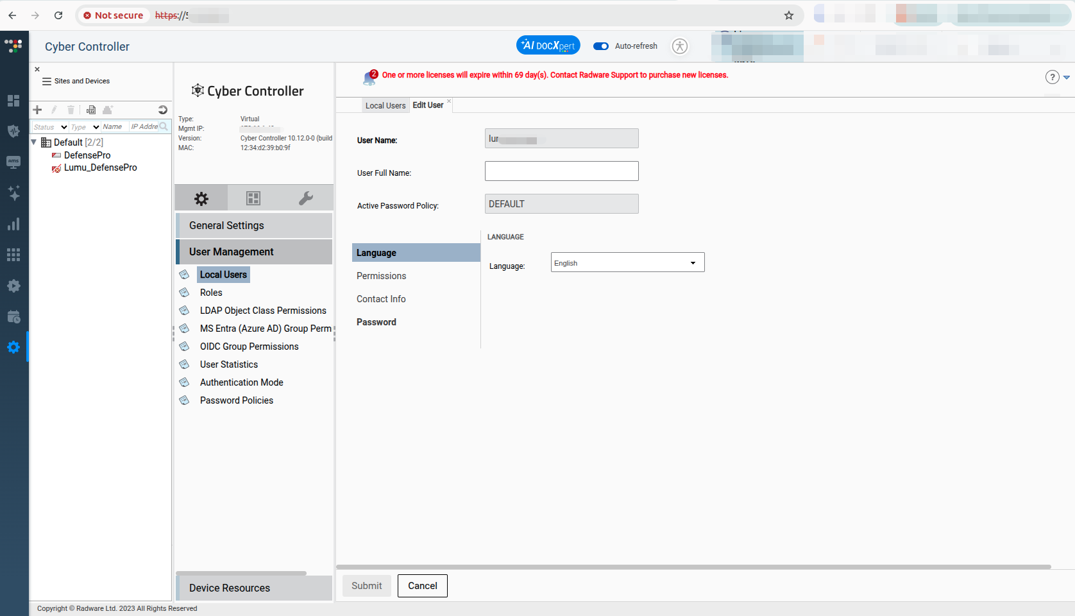The width and height of the screenshot is (1075, 616).
Task: Open the Status filter dropdown
Action: 51,127
